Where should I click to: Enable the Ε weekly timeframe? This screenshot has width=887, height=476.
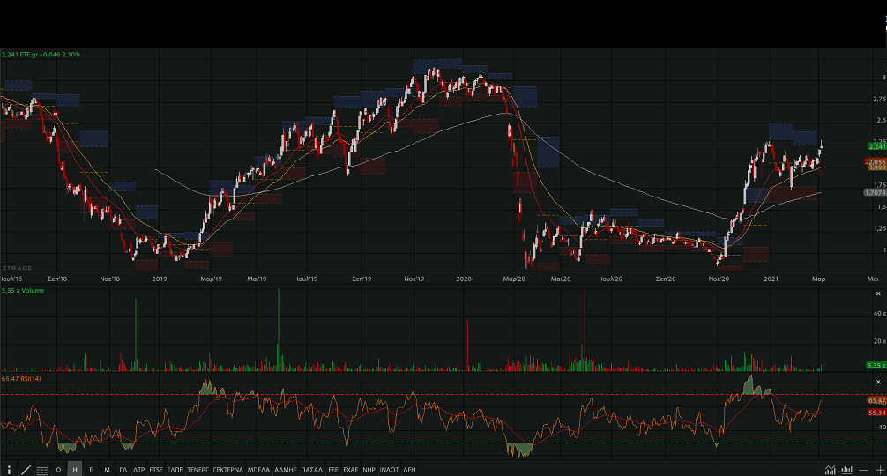(x=91, y=470)
